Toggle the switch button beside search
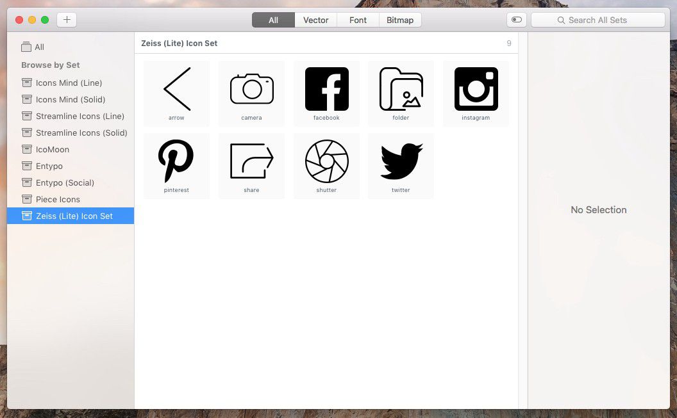Viewport: 677px width, 418px height. point(516,20)
